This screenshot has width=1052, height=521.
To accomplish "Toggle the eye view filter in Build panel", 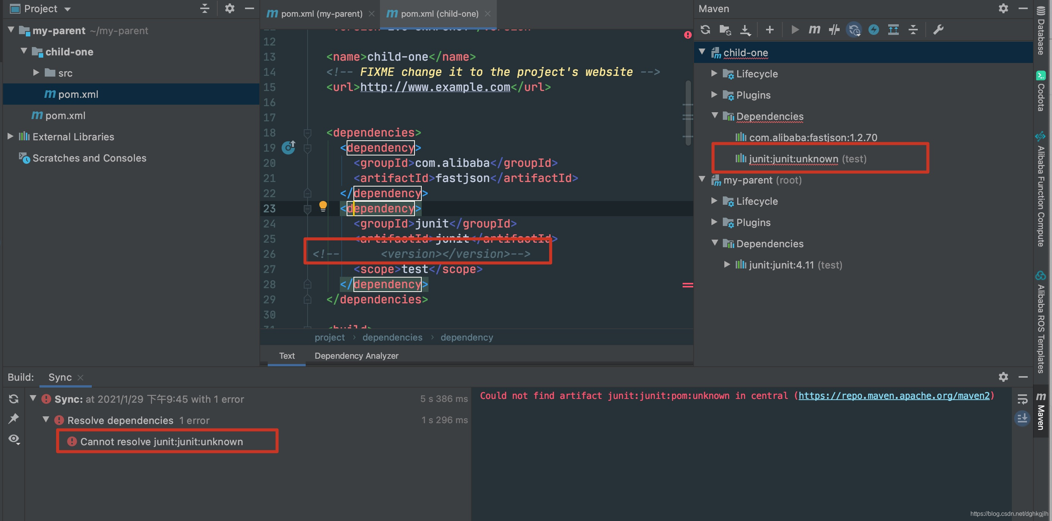I will 14,439.
